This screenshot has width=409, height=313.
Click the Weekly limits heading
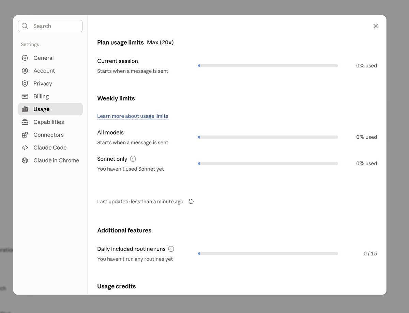(116, 98)
